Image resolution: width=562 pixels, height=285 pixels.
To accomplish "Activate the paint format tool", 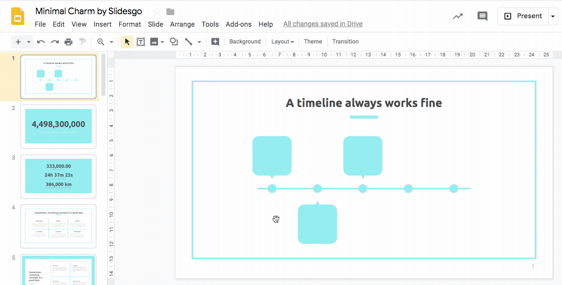I will (x=82, y=42).
